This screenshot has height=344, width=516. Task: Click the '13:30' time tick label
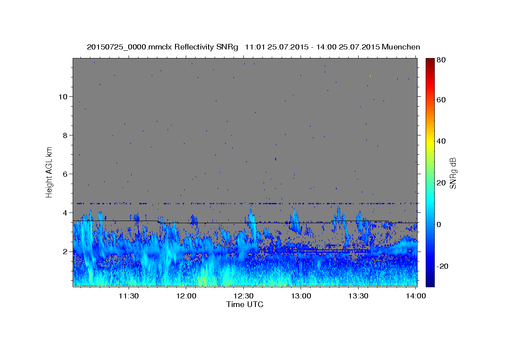358,296
